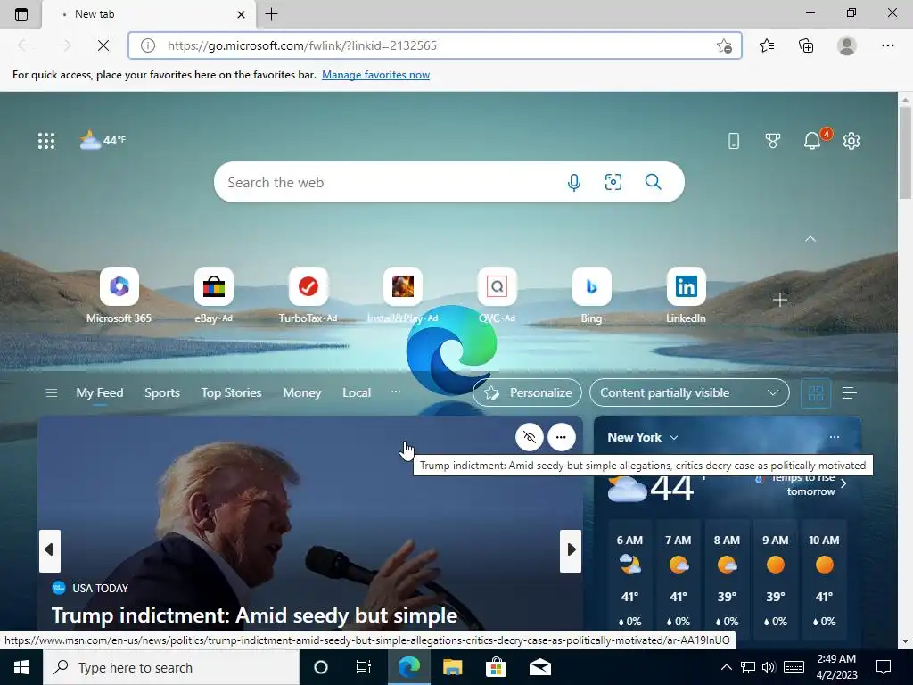913x685 pixels.
Task: Open the profile avatar menu
Action: click(847, 45)
